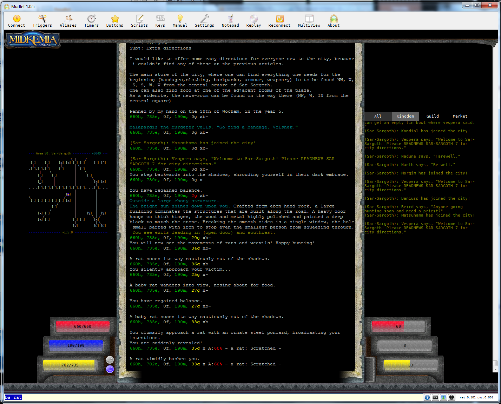Open Mudlet Settings
501x404 pixels.
pyautogui.click(x=204, y=21)
